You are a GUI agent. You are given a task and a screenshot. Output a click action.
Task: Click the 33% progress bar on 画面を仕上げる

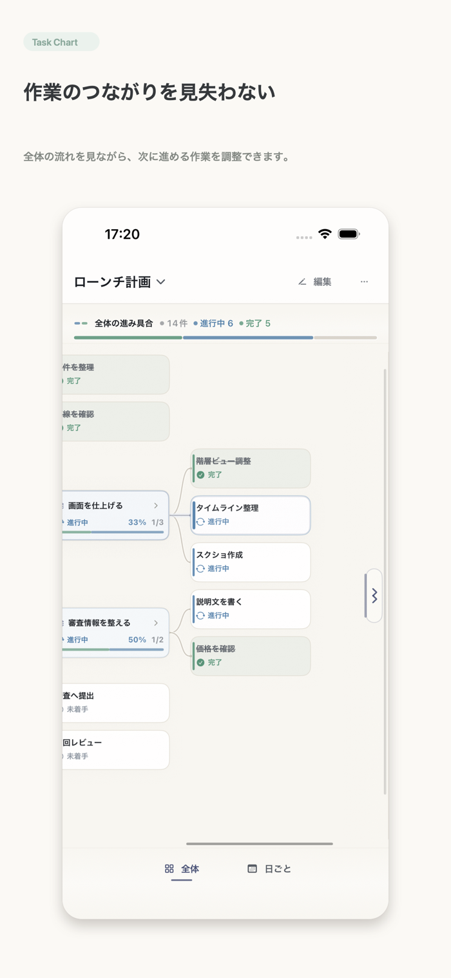pyautogui.click(x=113, y=532)
